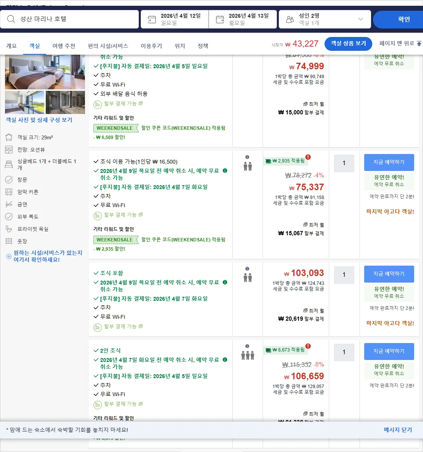Image resolution: width=423 pixels, height=452 pixels.
Task: Open the main twin-bed room photo
Action: tap(45, 72)
